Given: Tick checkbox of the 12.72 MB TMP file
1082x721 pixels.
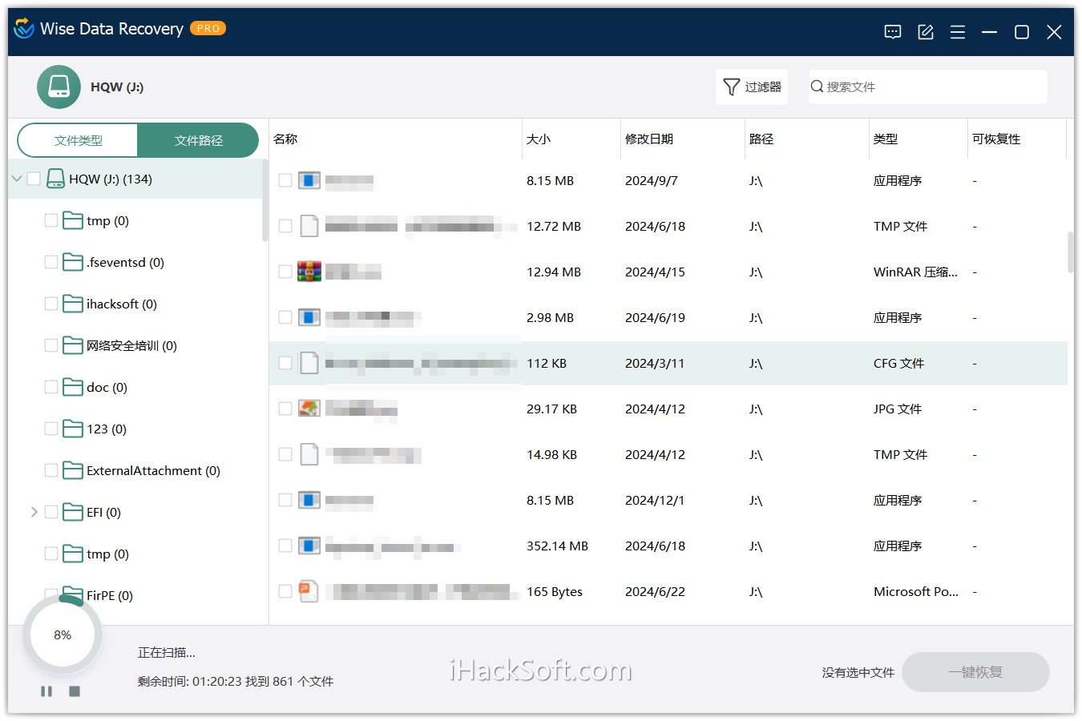Looking at the screenshot, I should [x=285, y=226].
